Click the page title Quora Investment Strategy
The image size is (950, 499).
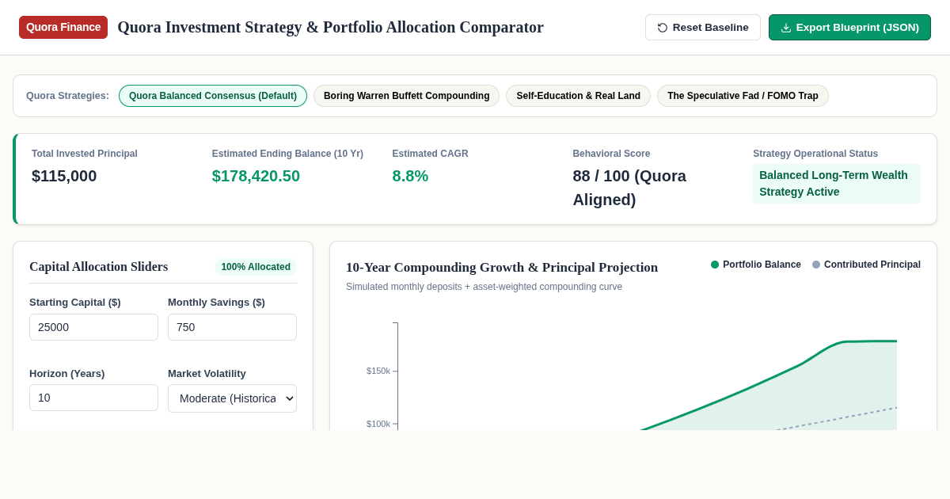(x=331, y=27)
